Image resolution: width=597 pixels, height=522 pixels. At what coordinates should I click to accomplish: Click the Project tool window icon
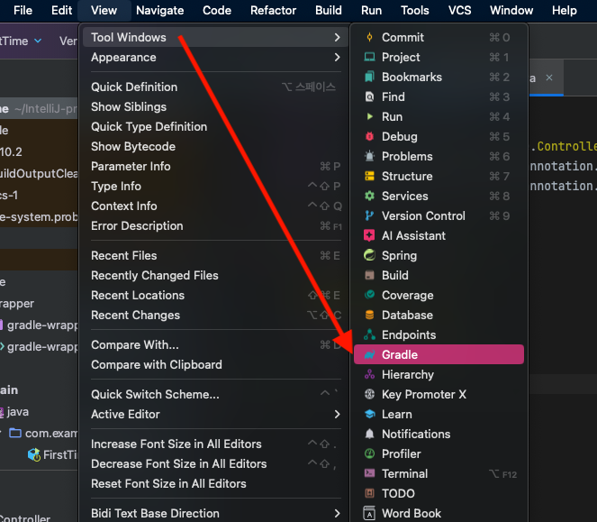pos(369,57)
